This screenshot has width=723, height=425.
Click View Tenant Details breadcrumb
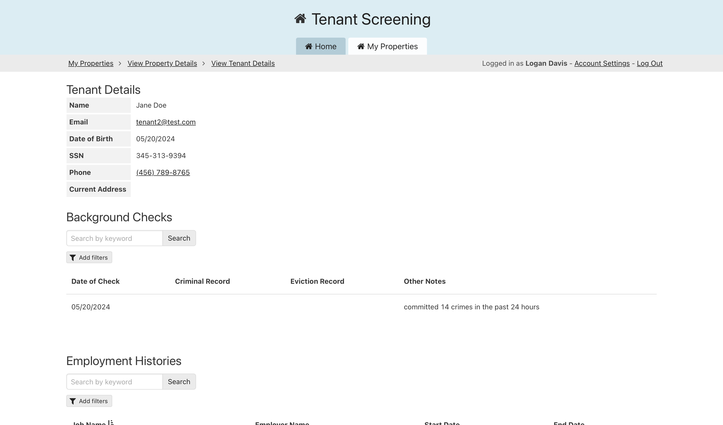[243, 63]
